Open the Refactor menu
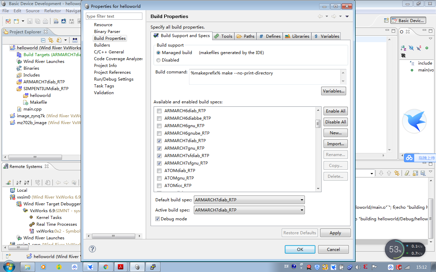Viewport: 436px width, 272px height. pos(52,11)
